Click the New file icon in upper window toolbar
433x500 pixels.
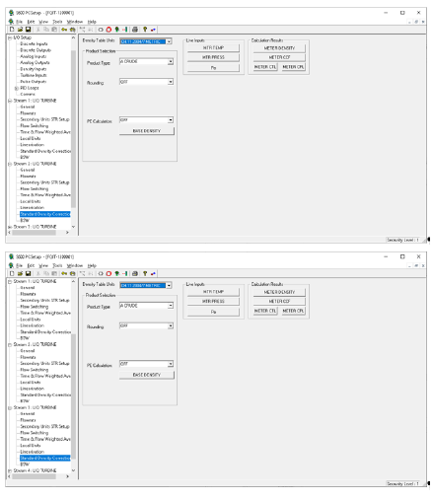(12, 30)
